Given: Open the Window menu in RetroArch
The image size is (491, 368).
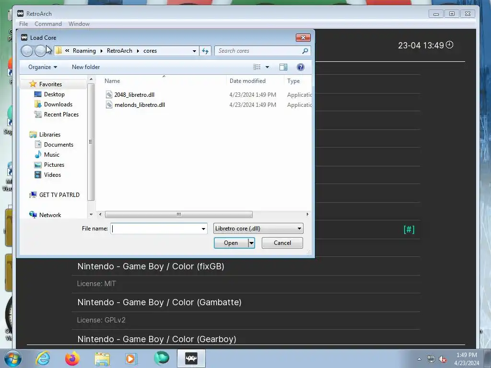Looking at the screenshot, I should coord(79,24).
